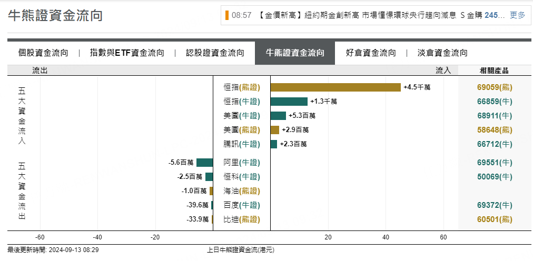Open related product 66712(牛)

495,144
